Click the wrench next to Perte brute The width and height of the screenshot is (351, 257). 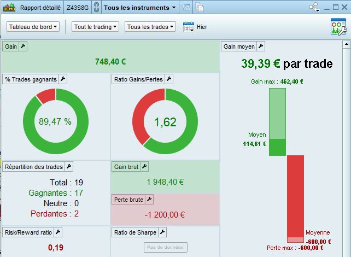[x=149, y=199]
